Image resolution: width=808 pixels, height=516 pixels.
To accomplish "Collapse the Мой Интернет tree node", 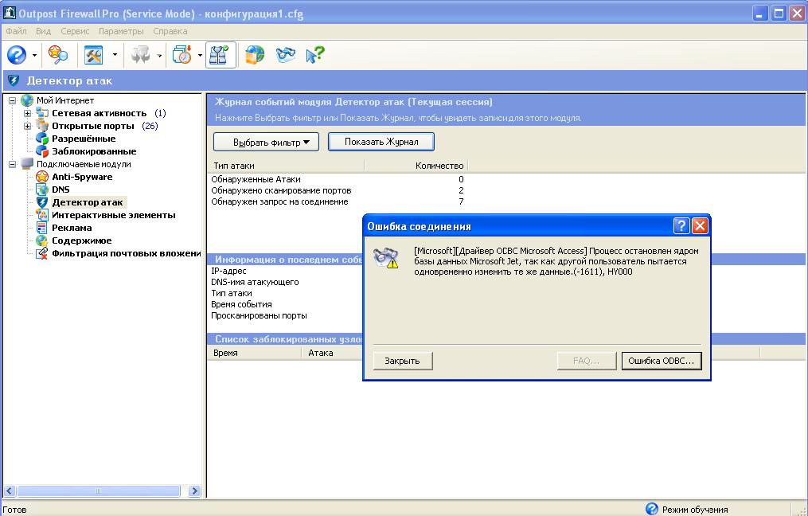I will click(13, 100).
